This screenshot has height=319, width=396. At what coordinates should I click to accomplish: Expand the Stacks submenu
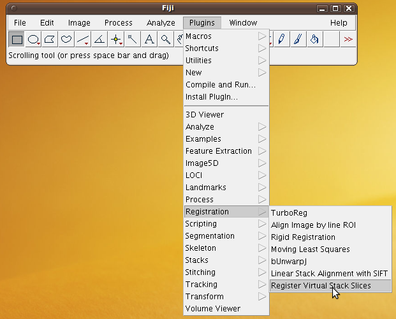226,260
